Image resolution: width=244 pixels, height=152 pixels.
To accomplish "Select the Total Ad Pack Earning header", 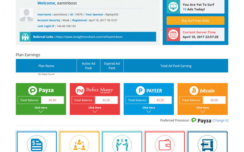I will point(176,66).
